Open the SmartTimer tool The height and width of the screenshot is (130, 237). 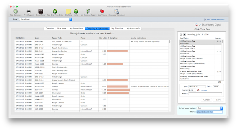pos(40,11)
